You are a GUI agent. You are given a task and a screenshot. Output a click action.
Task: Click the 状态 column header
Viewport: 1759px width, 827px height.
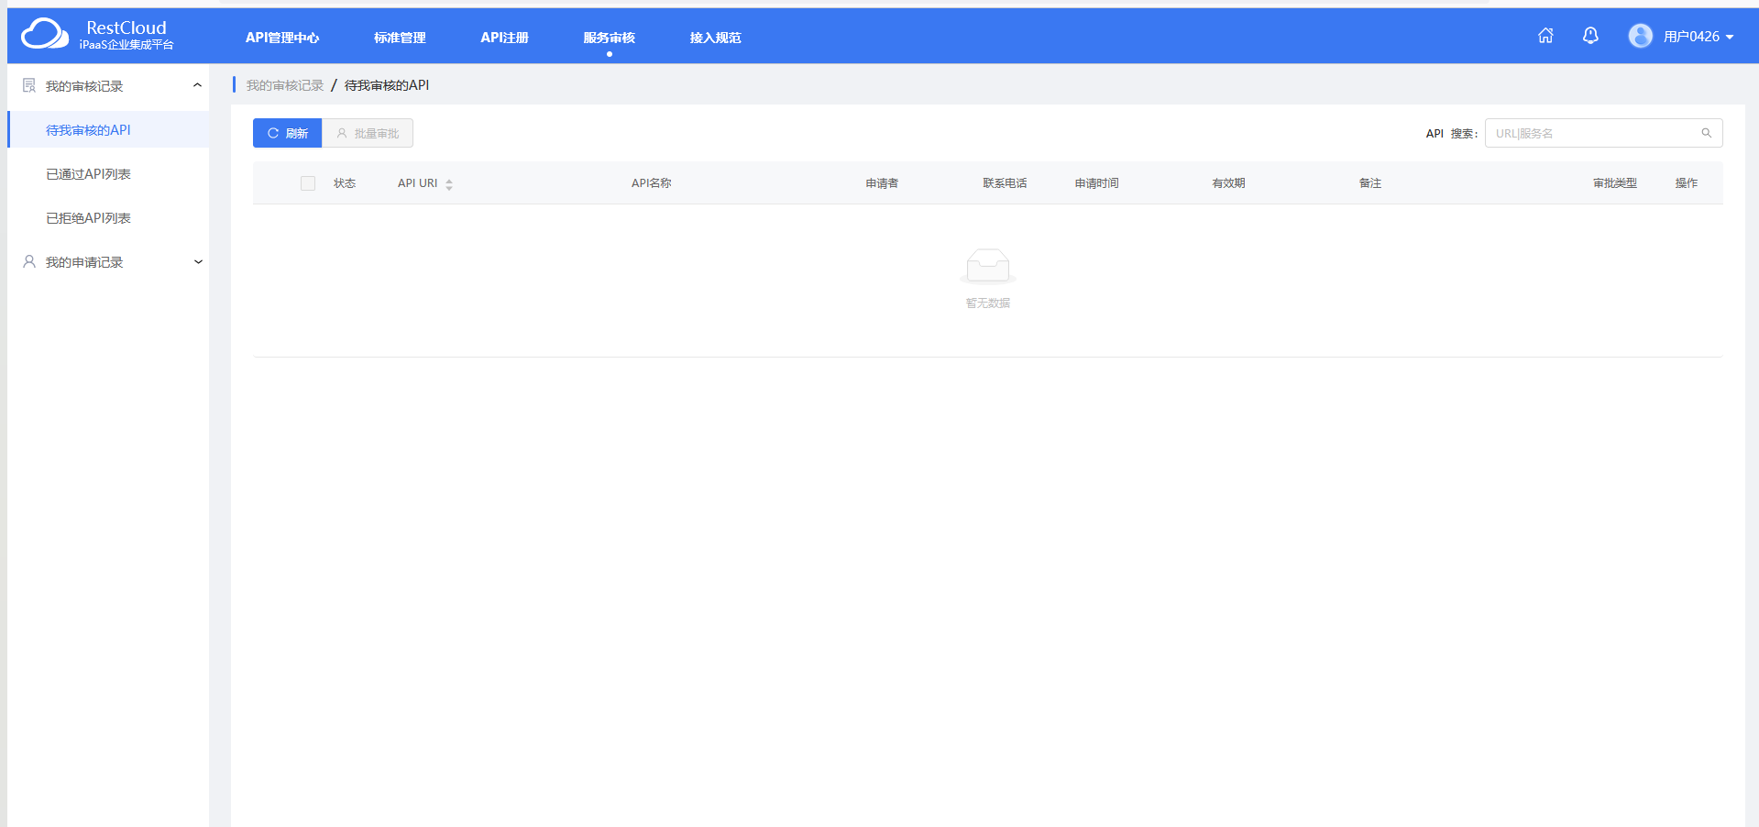[345, 183]
